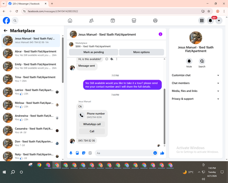The image size is (228, 183).
Task: Open the Marketplace storefront icon
Action: coord(134,21)
